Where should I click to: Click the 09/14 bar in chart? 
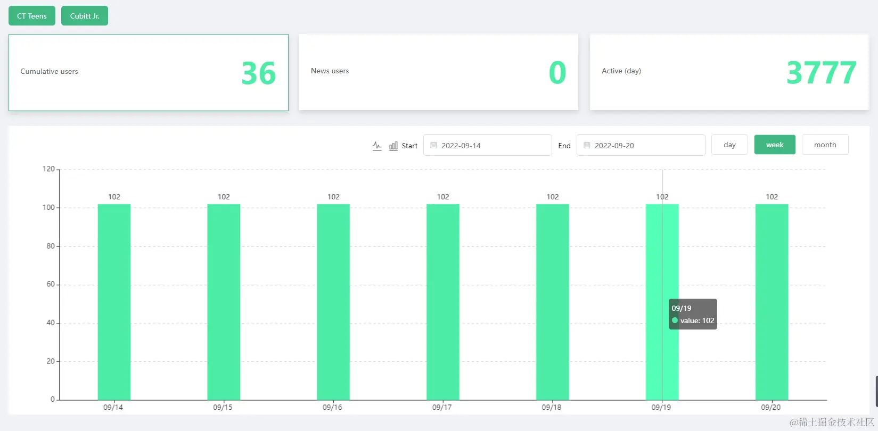[x=114, y=302]
